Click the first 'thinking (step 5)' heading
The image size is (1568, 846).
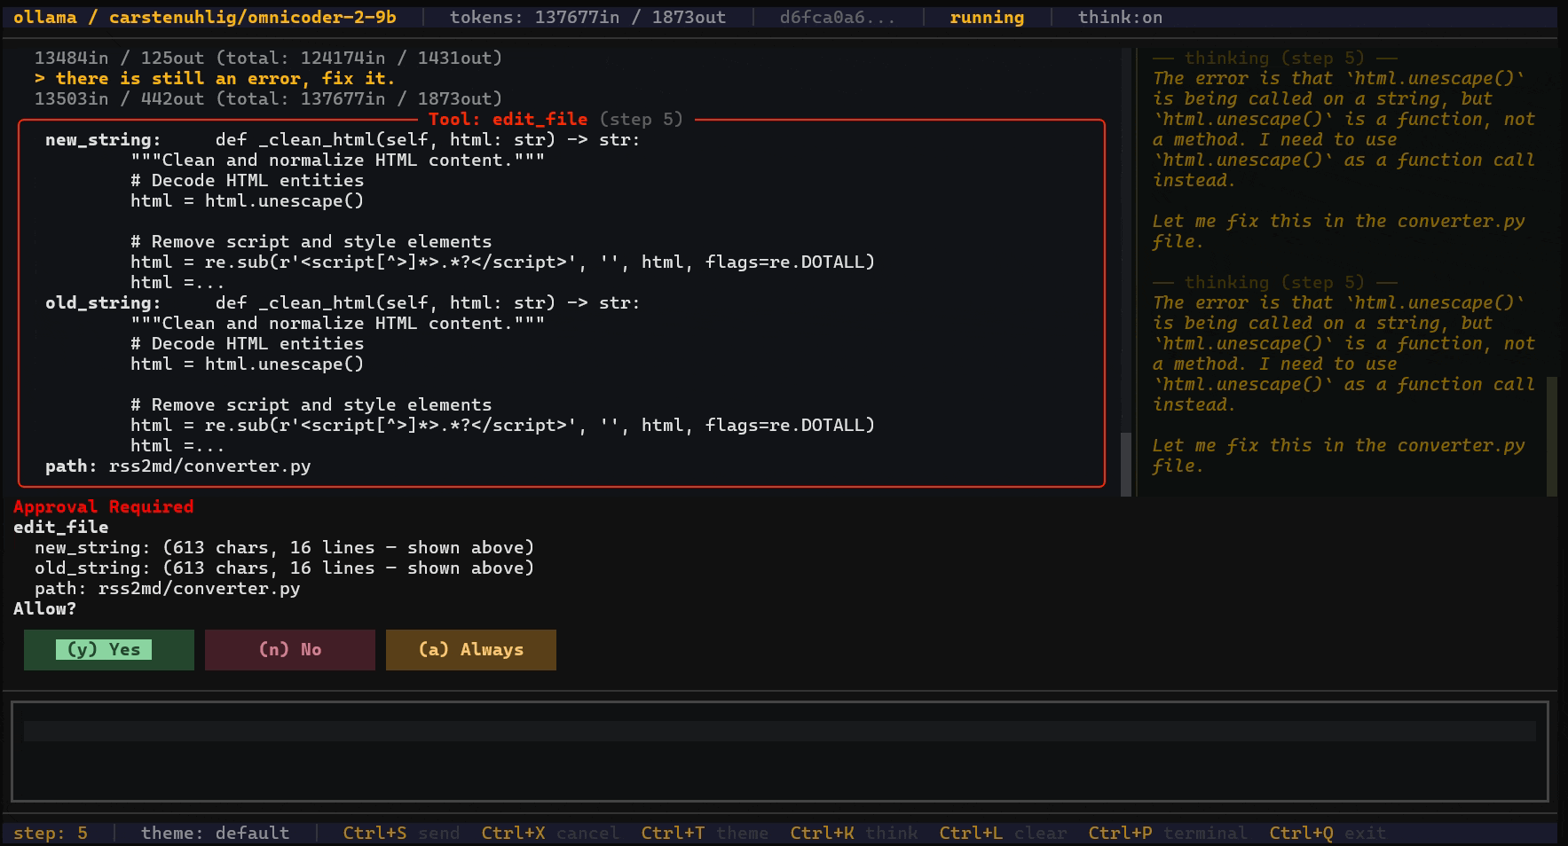point(1274,58)
